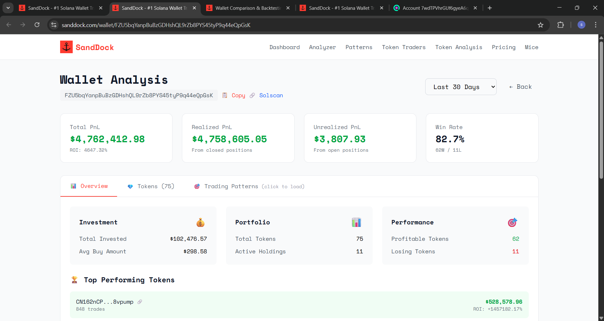Close the first SandDock browser tab

coord(101,8)
